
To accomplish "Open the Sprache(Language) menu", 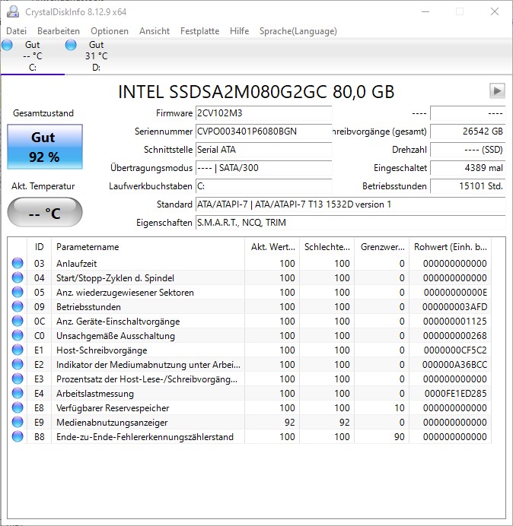I will 298,31.
